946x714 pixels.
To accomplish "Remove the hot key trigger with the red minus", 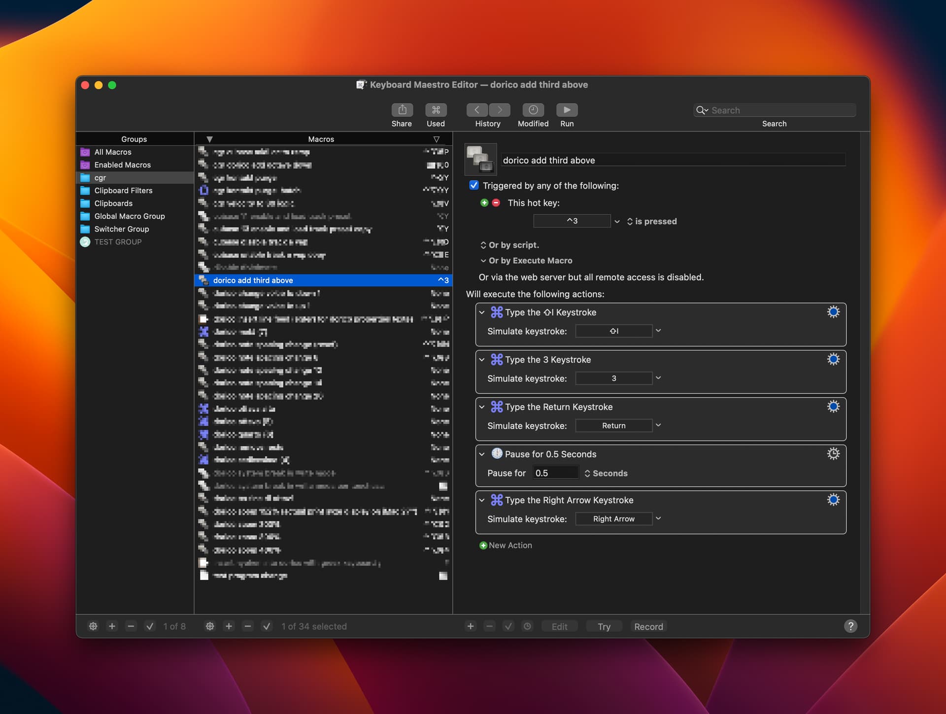I will click(496, 203).
